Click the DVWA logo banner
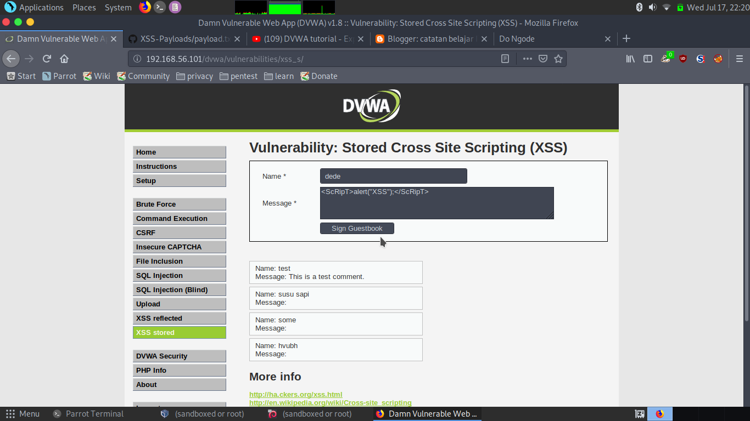This screenshot has width=750, height=421. click(372, 106)
